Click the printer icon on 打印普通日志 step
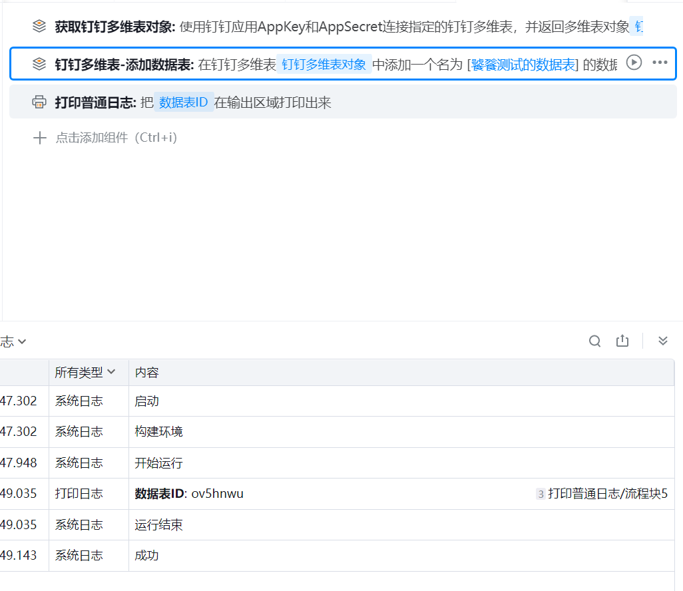 [x=39, y=102]
